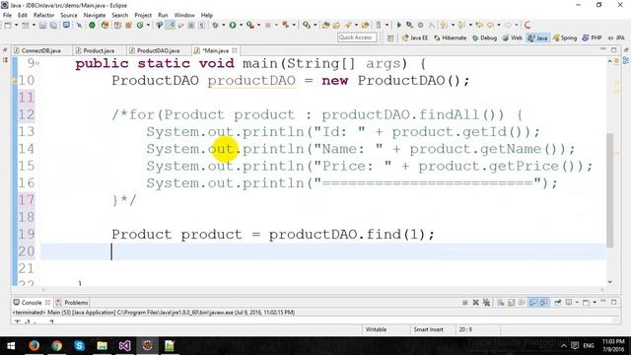Collapse main method fold marker at line 9
Image resolution: width=631 pixels, height=355 pixels.
pyautogui.click(x=37, y=63)
